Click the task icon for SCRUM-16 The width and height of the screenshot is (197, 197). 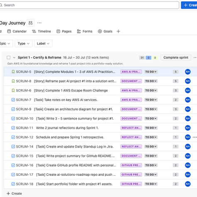(x=13, y=165)
